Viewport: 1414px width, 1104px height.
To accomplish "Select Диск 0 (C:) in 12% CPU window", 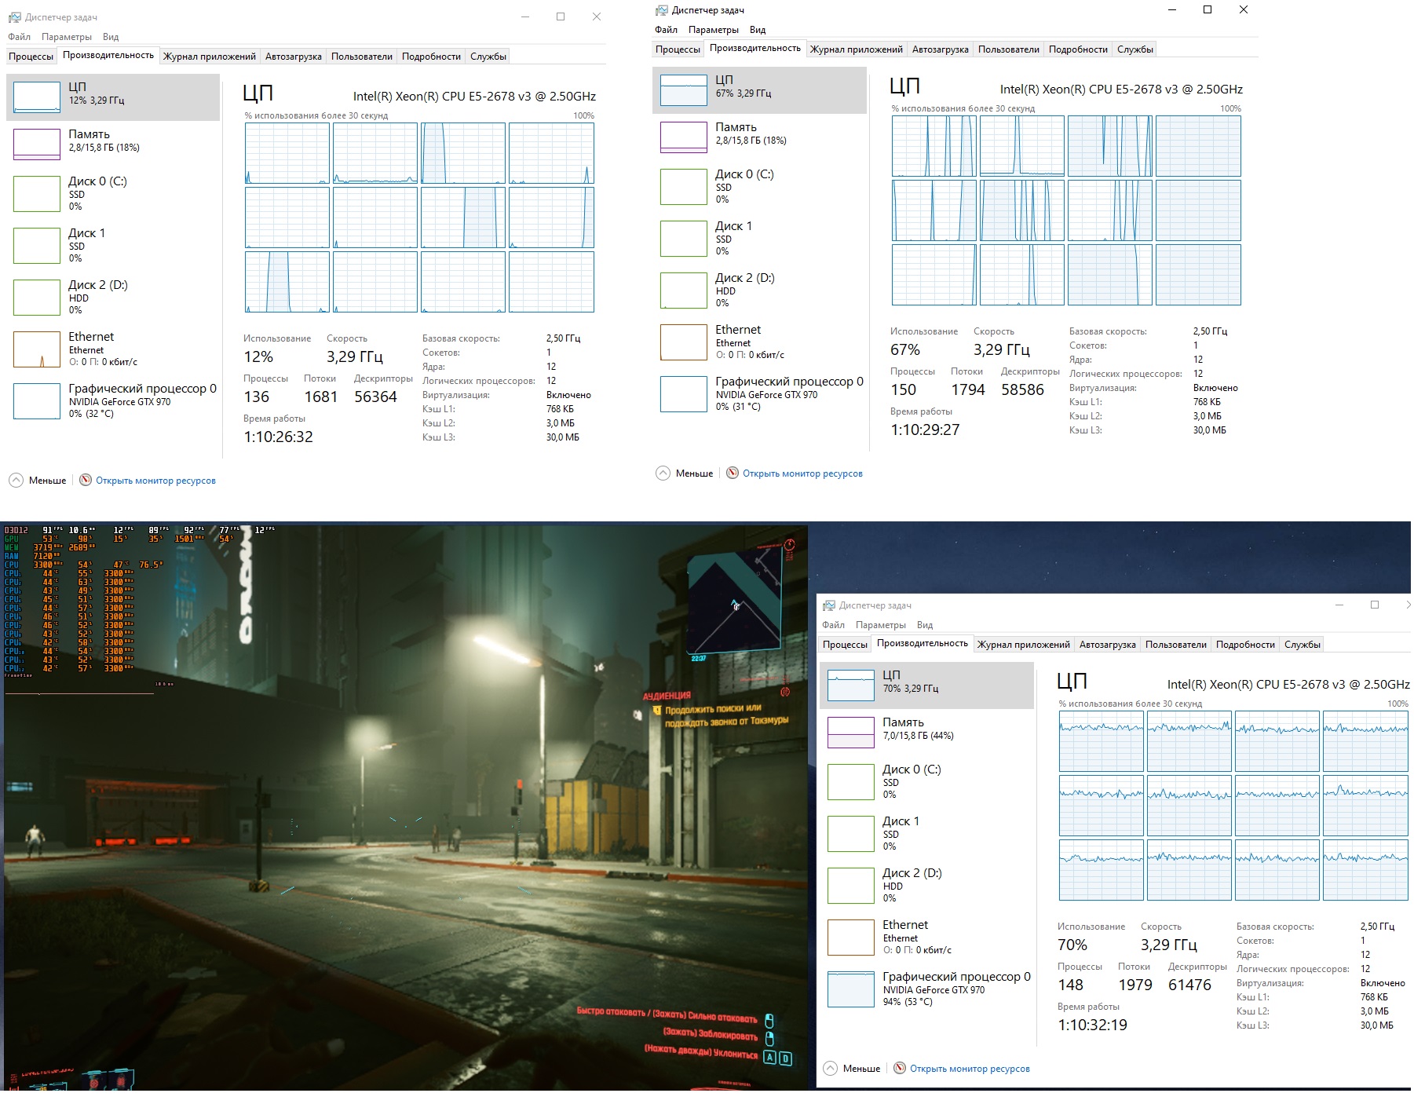I will click(113, 194).
